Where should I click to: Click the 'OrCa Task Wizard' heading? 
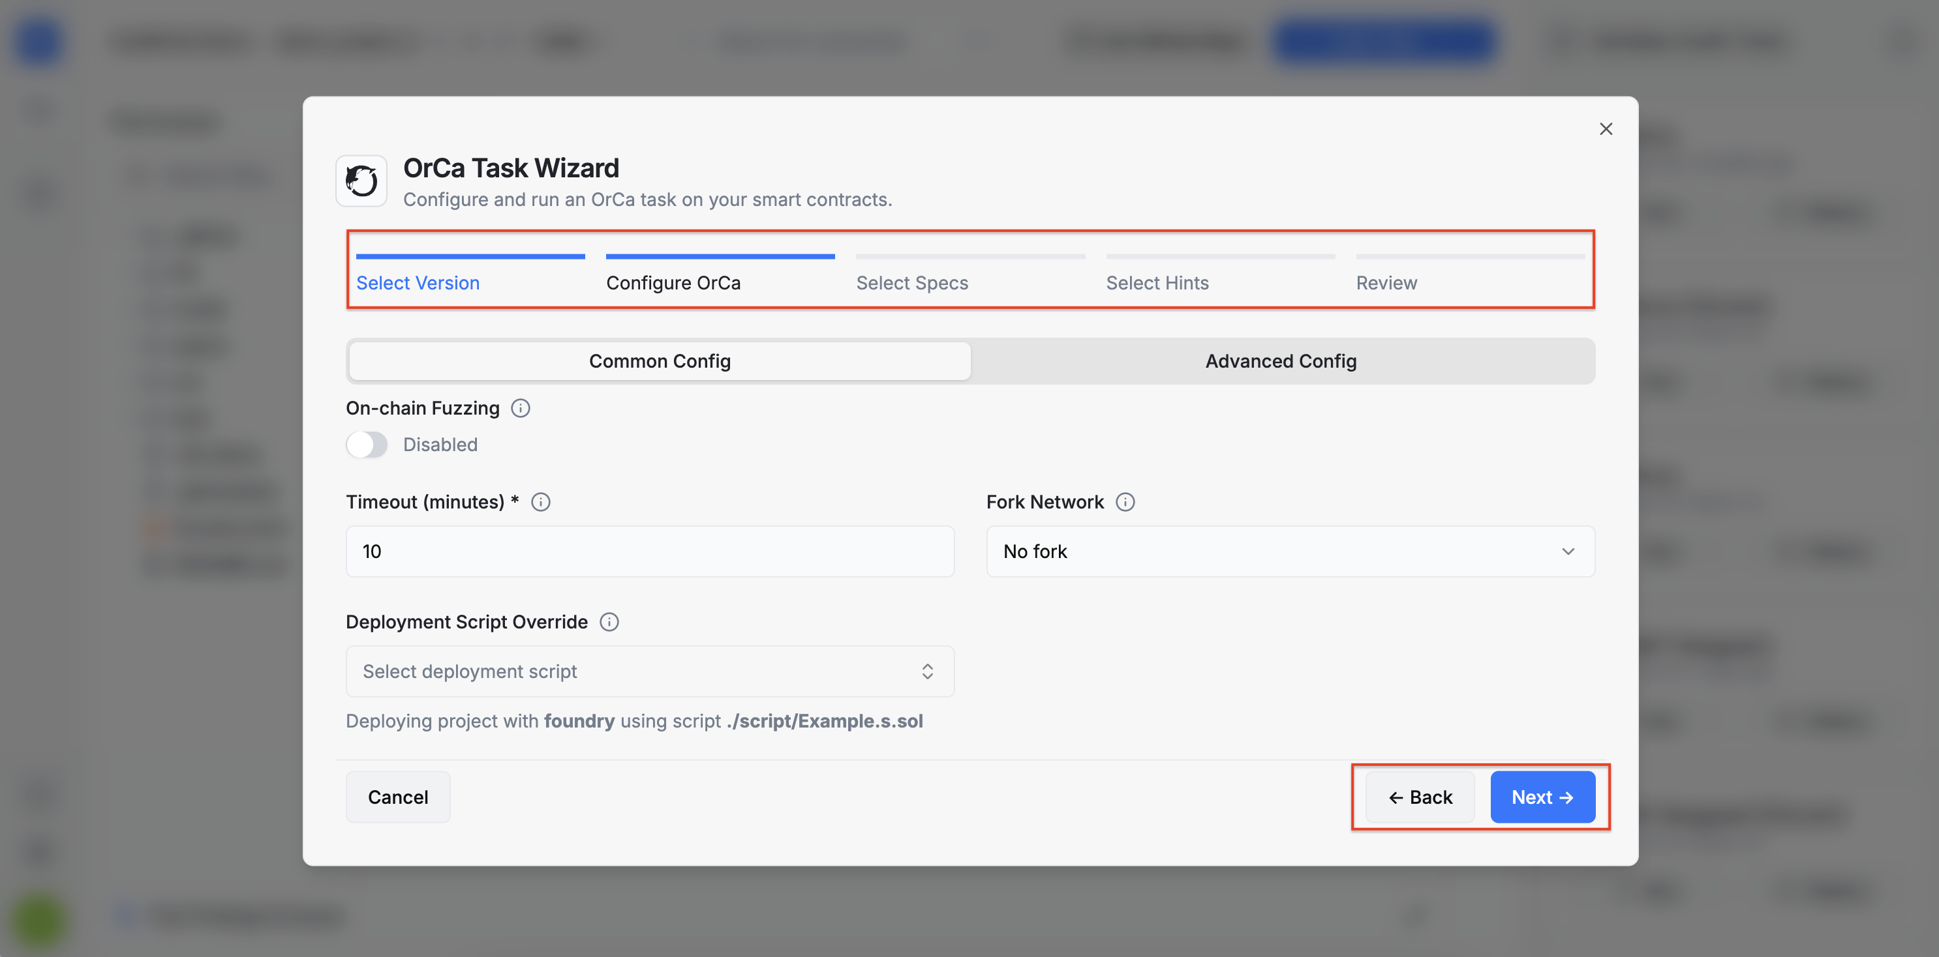[511, 168]
